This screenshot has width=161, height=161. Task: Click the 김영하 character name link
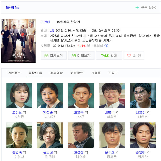(140, 112)
